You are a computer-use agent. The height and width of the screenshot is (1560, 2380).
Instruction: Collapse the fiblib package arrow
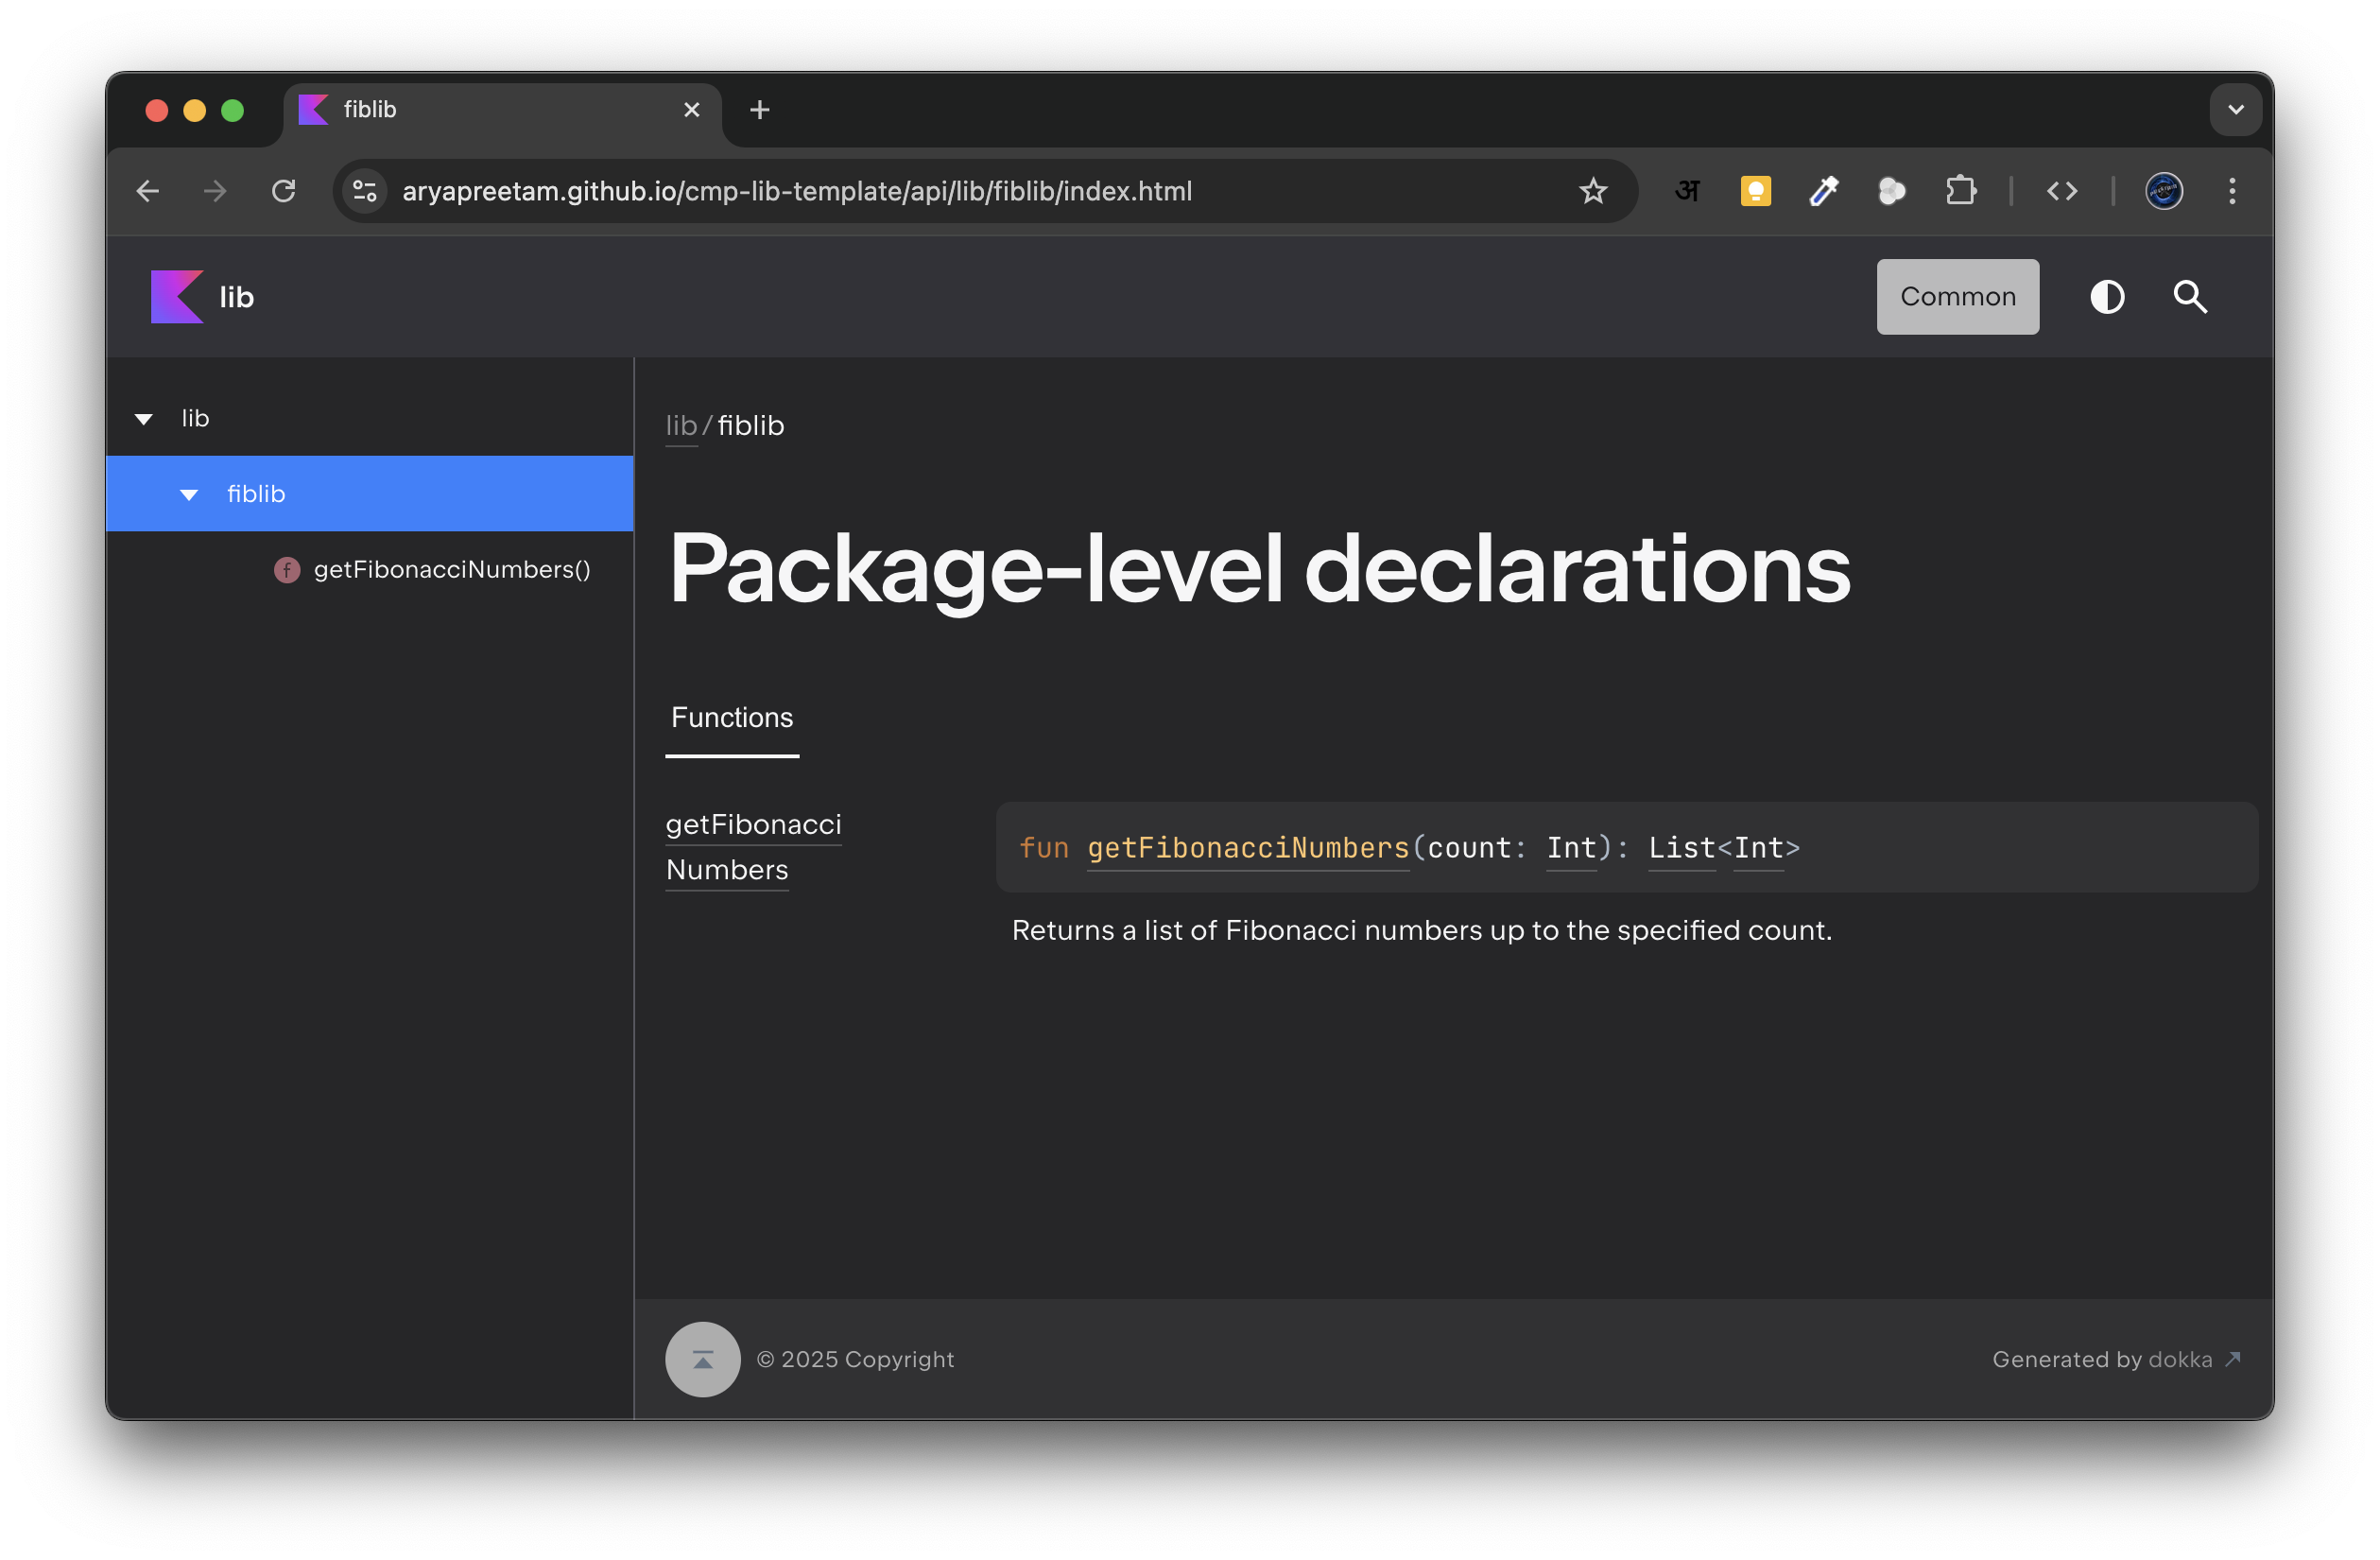pos(189,495)
